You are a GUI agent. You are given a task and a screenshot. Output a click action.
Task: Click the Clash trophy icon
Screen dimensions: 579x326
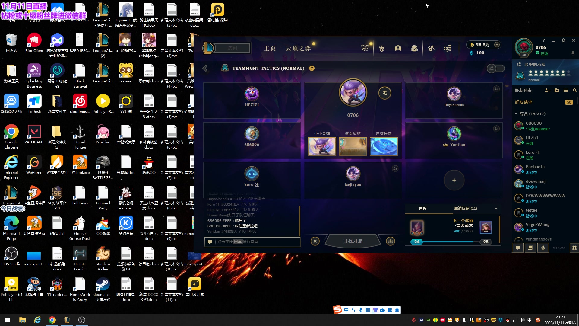pos(382,48)
